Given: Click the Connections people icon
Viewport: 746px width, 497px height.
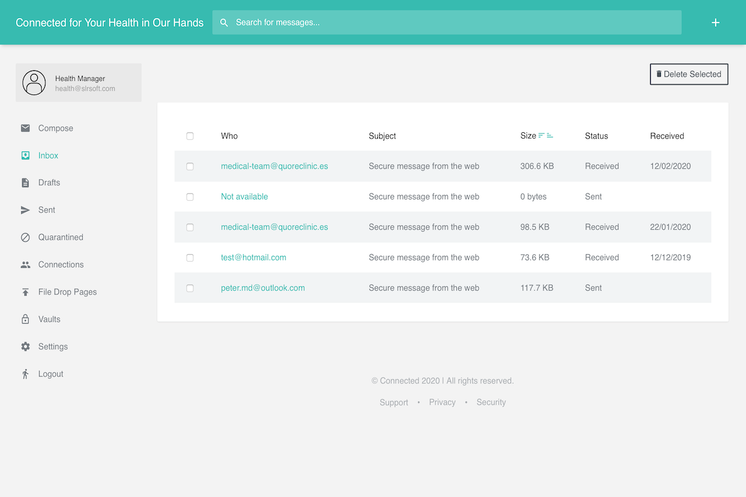Looking at the screenshot, I should 25,265.
